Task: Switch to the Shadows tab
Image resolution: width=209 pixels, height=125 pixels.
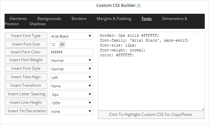Action: (x=38, y=24)
